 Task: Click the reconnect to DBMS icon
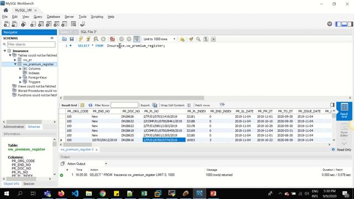tap(82, 24)
